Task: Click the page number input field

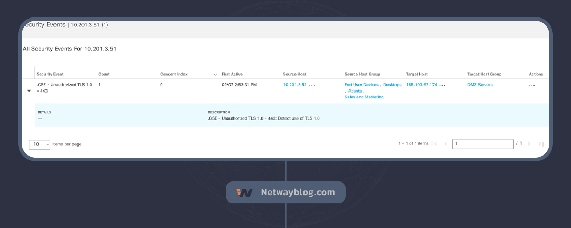Action: 482,144
